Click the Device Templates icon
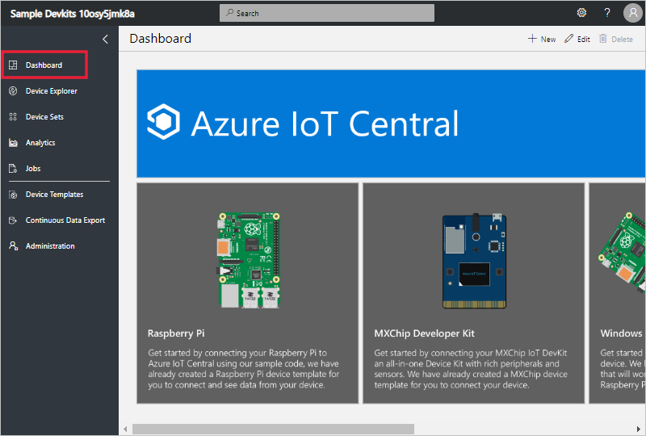This screenshot has height=436, width=646. [13, 195]
